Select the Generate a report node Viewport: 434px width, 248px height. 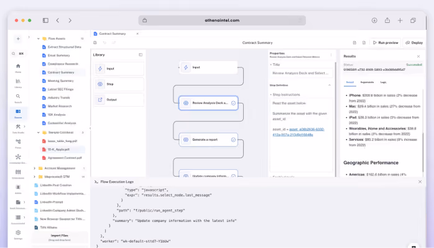tap(208, 139)
